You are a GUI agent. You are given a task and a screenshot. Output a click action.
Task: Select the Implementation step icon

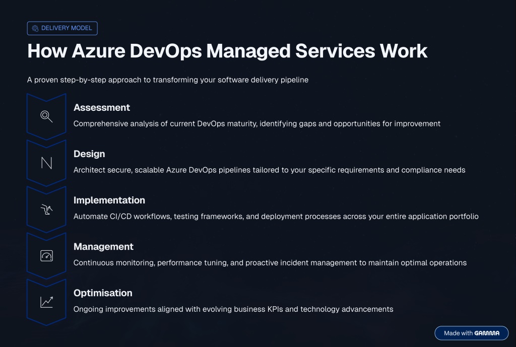click(x=46, y=209)
